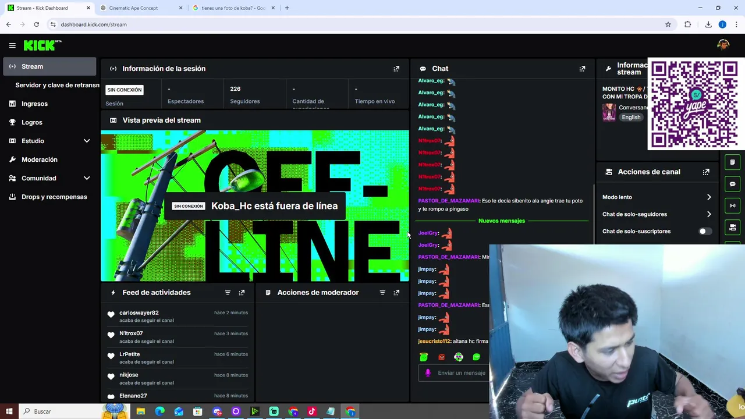The width and height of the screenshot is (745, 419).
Task: Click the Enviar un mensaje chat input
Action: tap(462, 373)
